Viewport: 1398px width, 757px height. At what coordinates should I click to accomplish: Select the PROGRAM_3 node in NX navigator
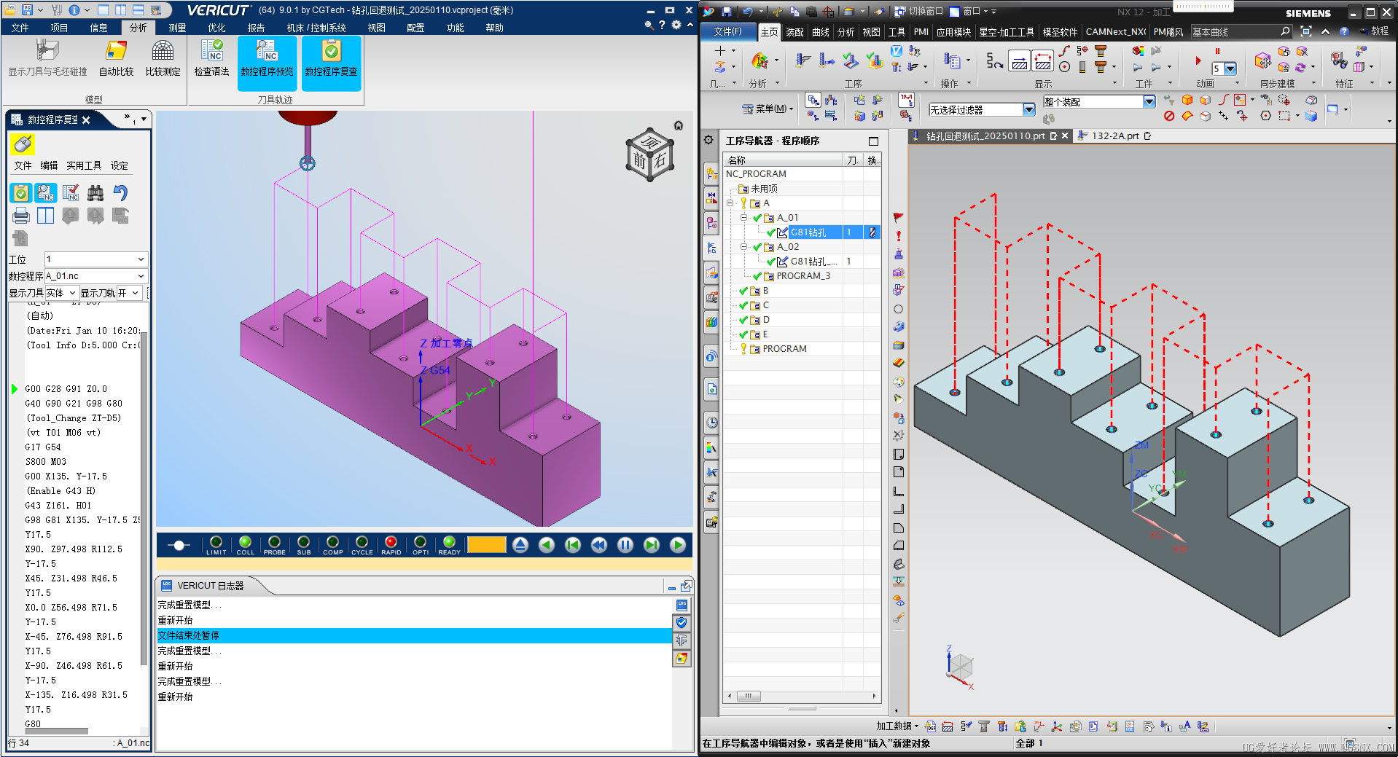[803, 276]
